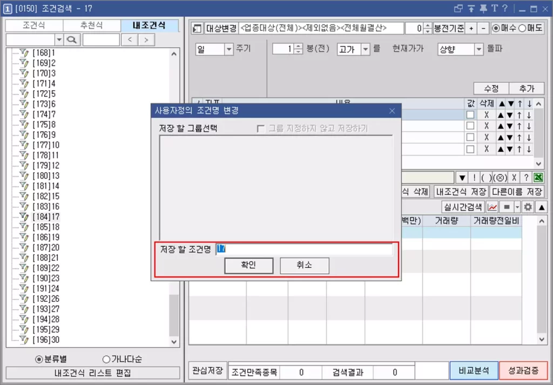Click the question mark help in formula bar
The height and width of the screenshot is (385, 553).
coord(526,177)
